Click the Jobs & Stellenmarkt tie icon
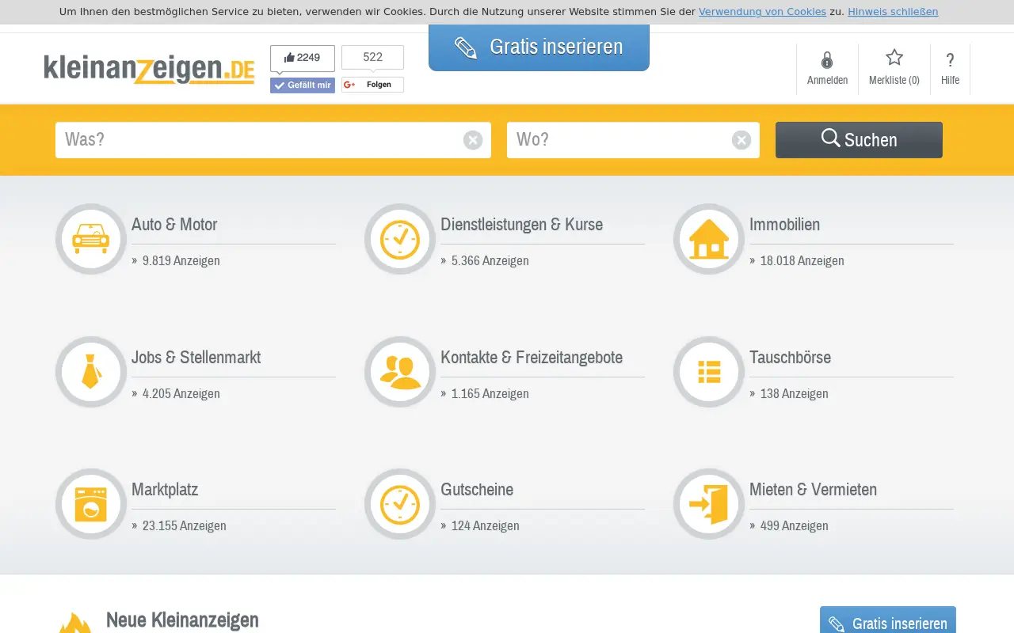1014x633 pixels. pyautogui.click(x=91, y=372)
